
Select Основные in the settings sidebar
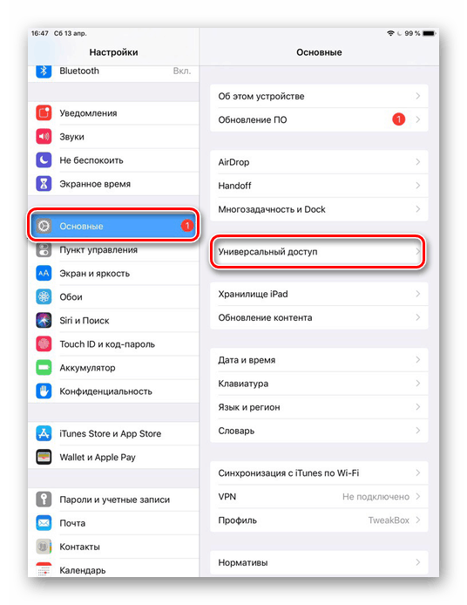point(113,226)
